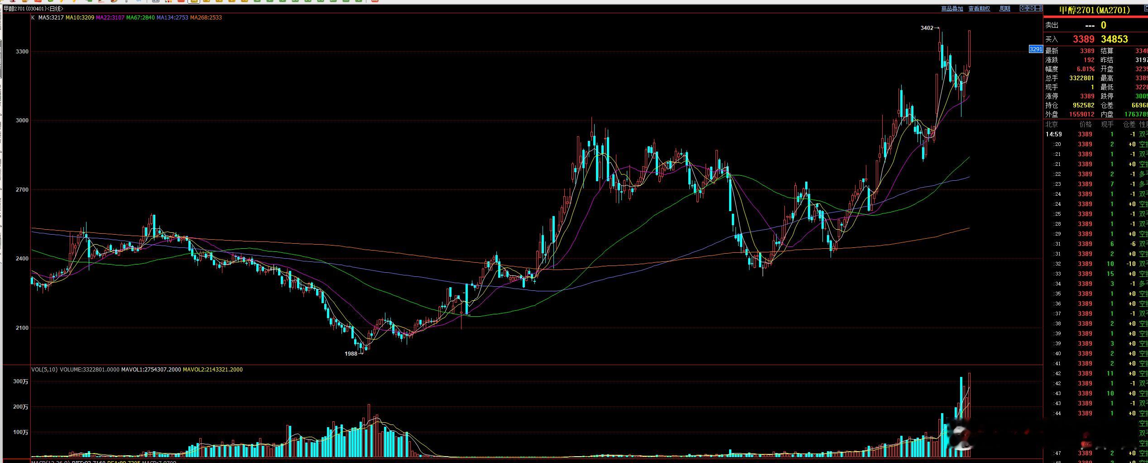Image resolution: width=1148 pixels, height=463 pixels.
Task: Click the 外盘 value 1559012
Action: 1082,115
